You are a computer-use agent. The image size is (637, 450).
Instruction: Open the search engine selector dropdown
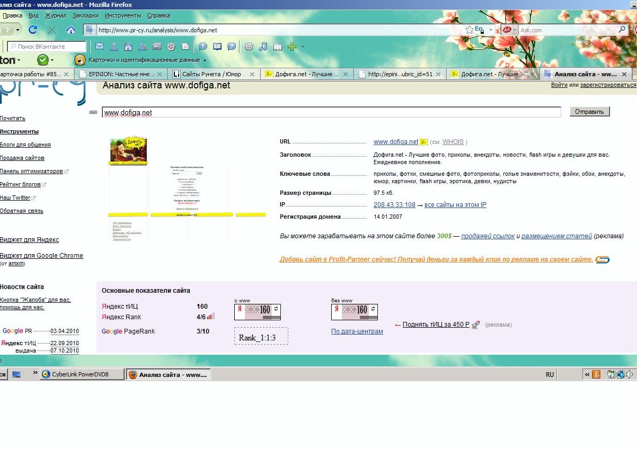[x=514, y=30]
